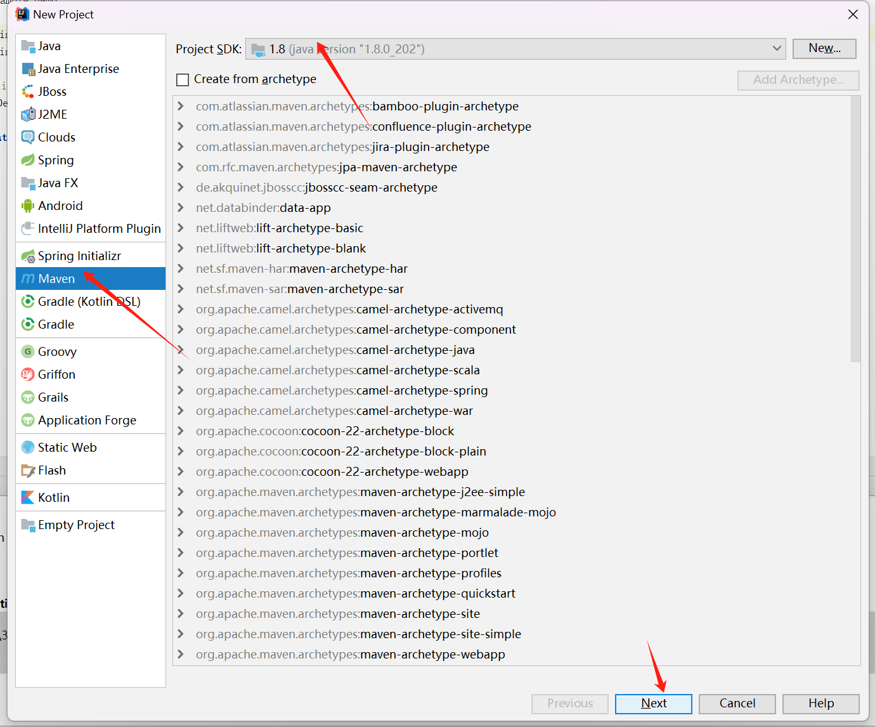Expand maven-archetype-sar entry
Image resolution: width=875 pixels, height=727 pixels.
pos(181,289)
